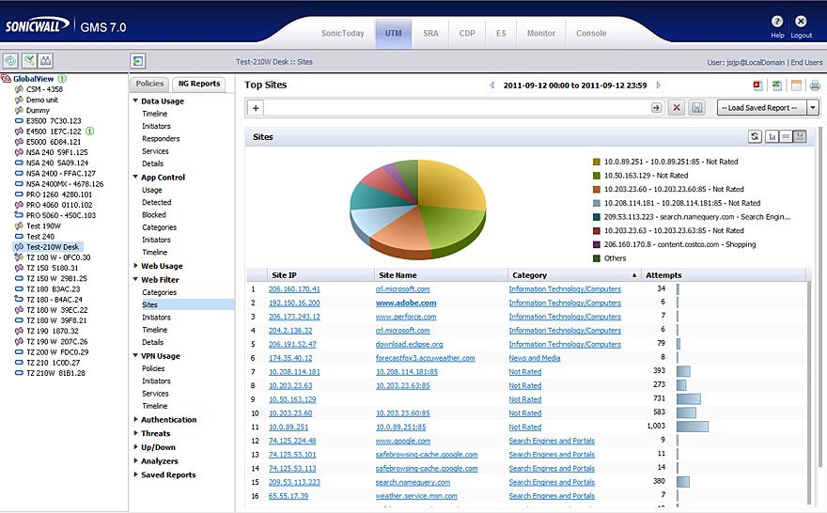
Task: Expand the Saved Reports section
Action: coord(135,474)
